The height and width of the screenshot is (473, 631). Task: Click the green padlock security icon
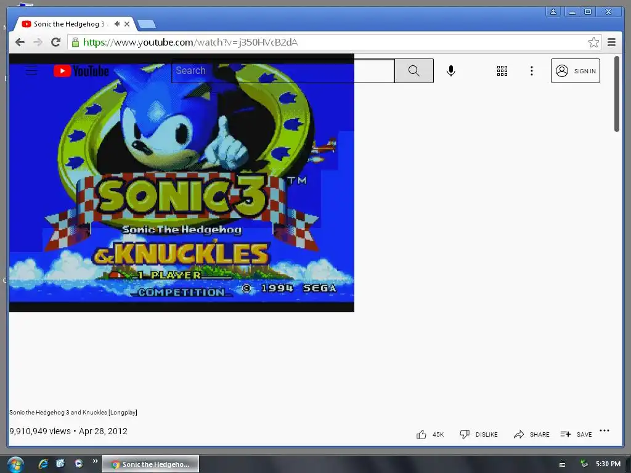(75, 42)
